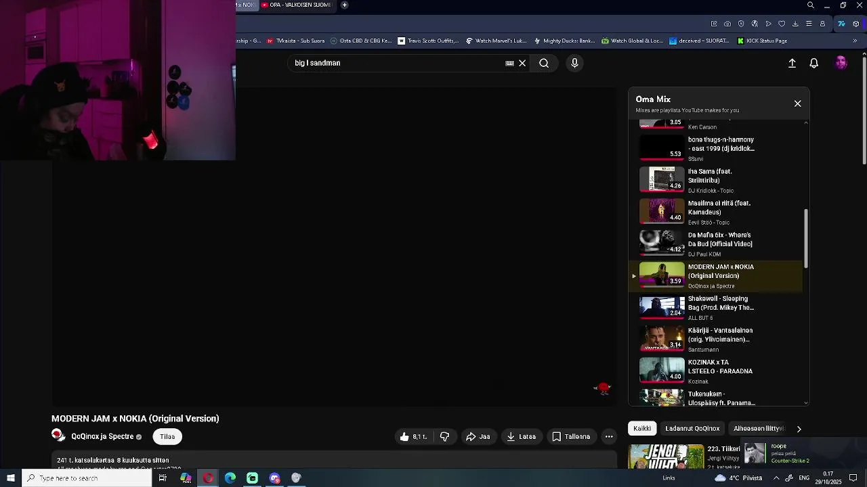Open the Watch Marvel's Luk... bookmark

(x=496, y=41)
